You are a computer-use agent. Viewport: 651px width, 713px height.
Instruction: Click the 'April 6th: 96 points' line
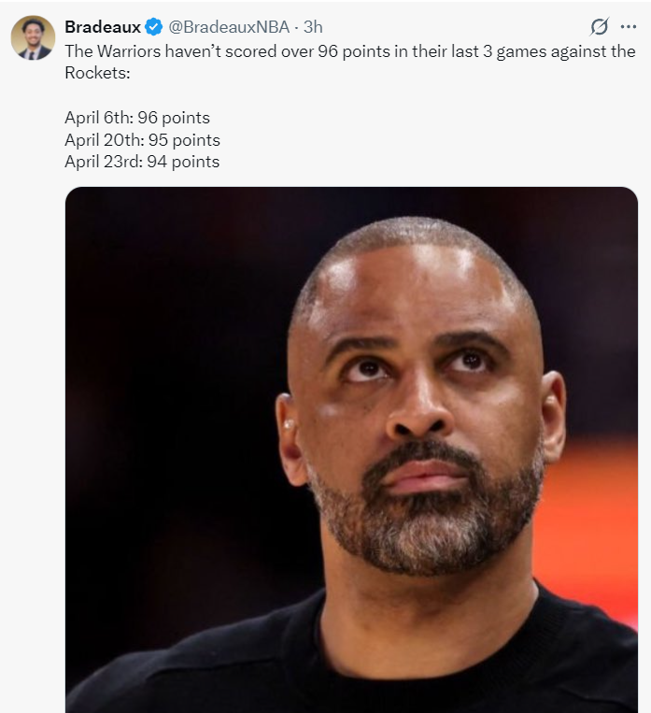pos(137,118)
